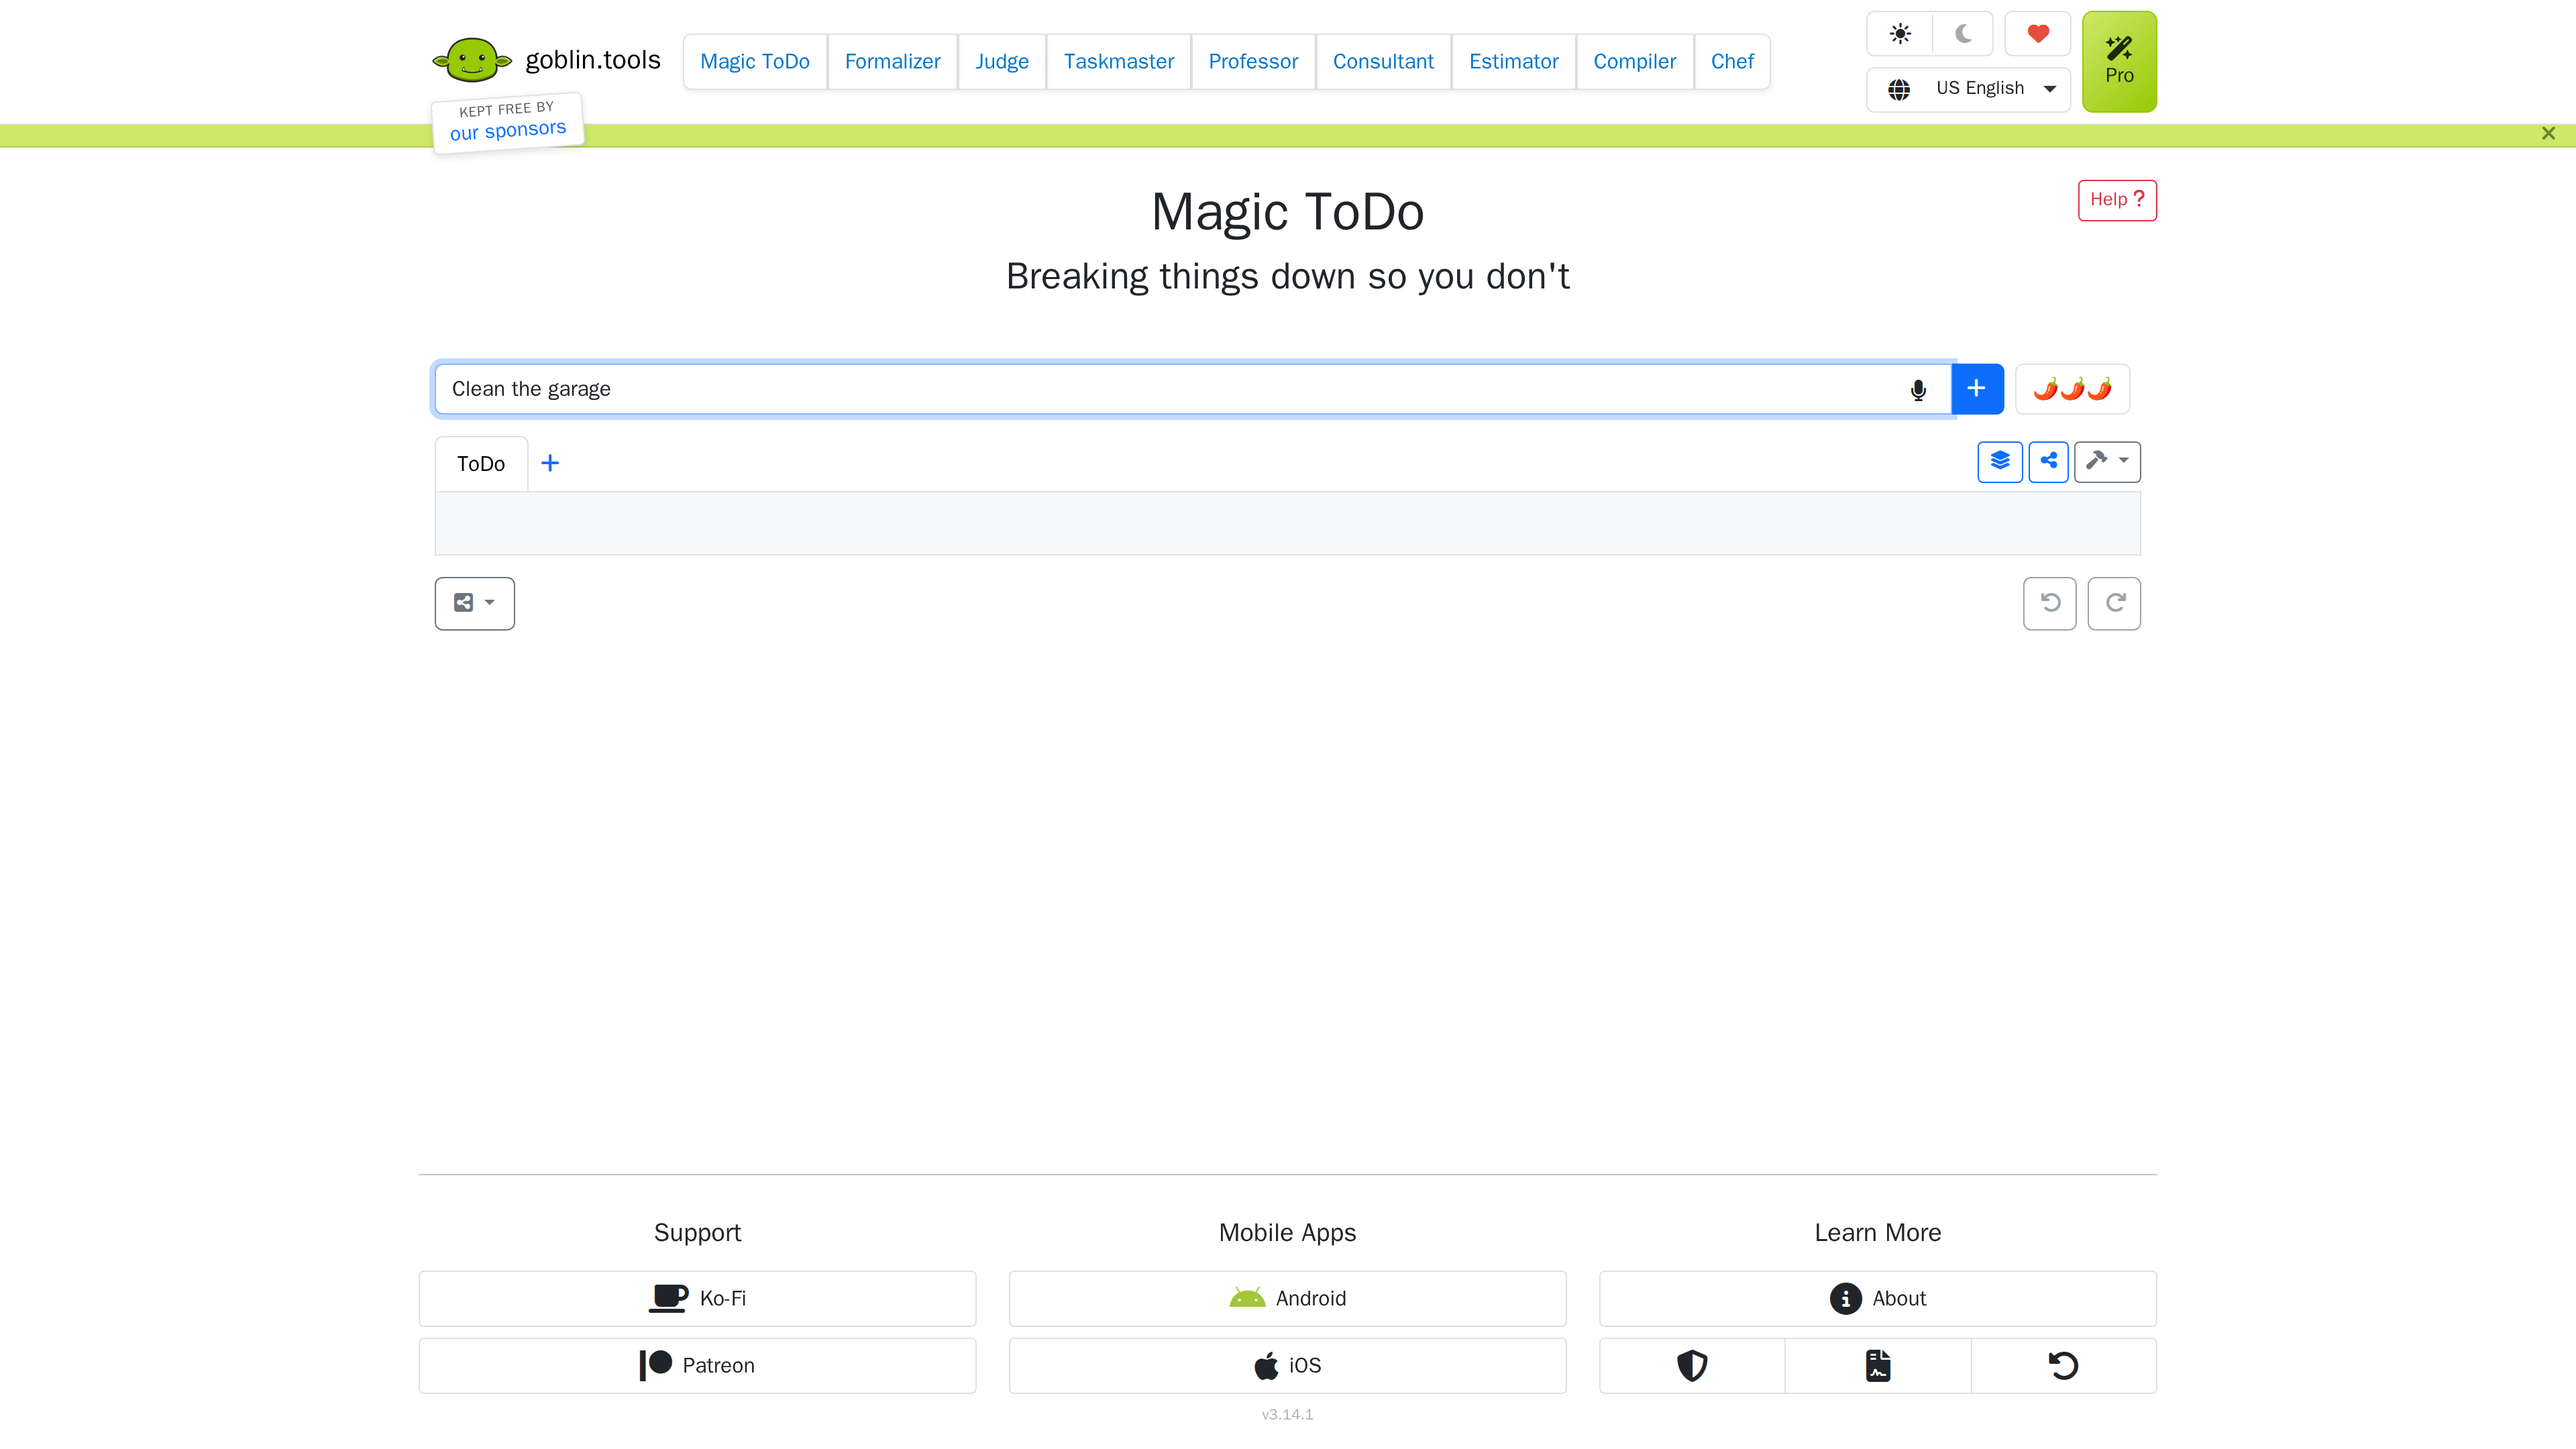2576x1449 pixels.
Task: Open the Formalizer tool
Action: (892, 62)
